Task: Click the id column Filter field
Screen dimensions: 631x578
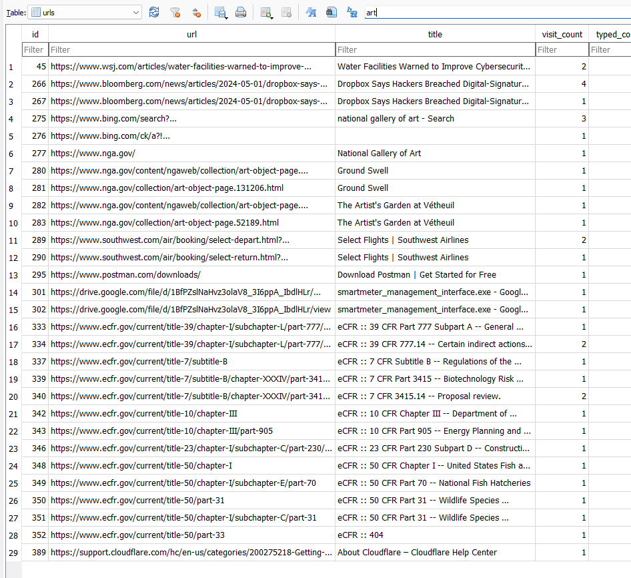Action: tap(35, 49)
